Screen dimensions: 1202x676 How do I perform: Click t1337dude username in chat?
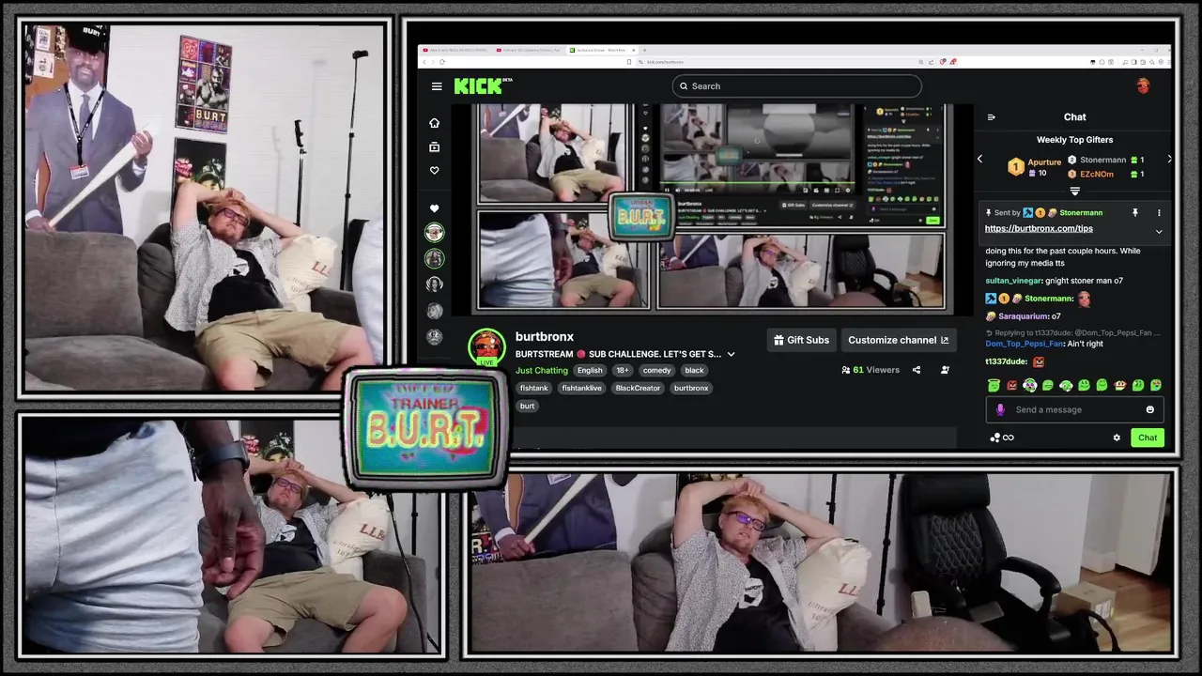[1006, 361]
